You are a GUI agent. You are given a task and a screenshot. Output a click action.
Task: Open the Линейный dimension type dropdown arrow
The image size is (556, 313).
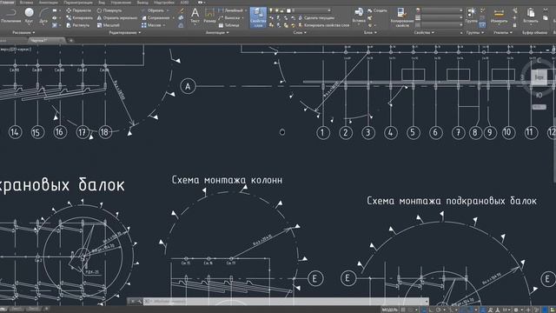click(x=246, y=10)
